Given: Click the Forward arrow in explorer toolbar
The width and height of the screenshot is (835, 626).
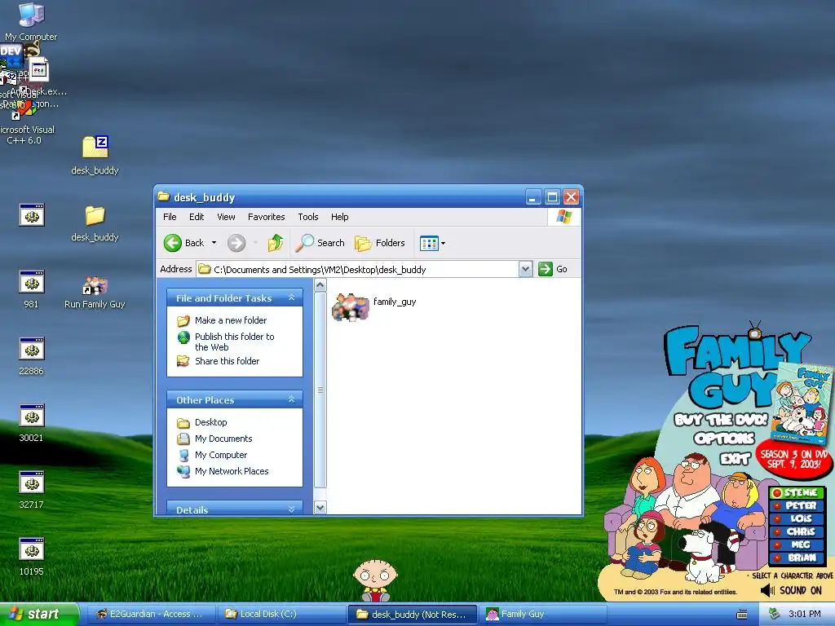Looking at the screenshot, I should [236, 243].
